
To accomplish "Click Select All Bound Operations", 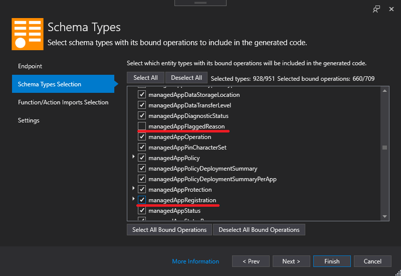I will 169,230.
